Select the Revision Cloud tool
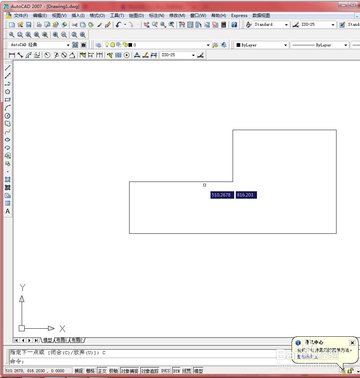This screenshot has width=360, height=378. click(8, 124)
